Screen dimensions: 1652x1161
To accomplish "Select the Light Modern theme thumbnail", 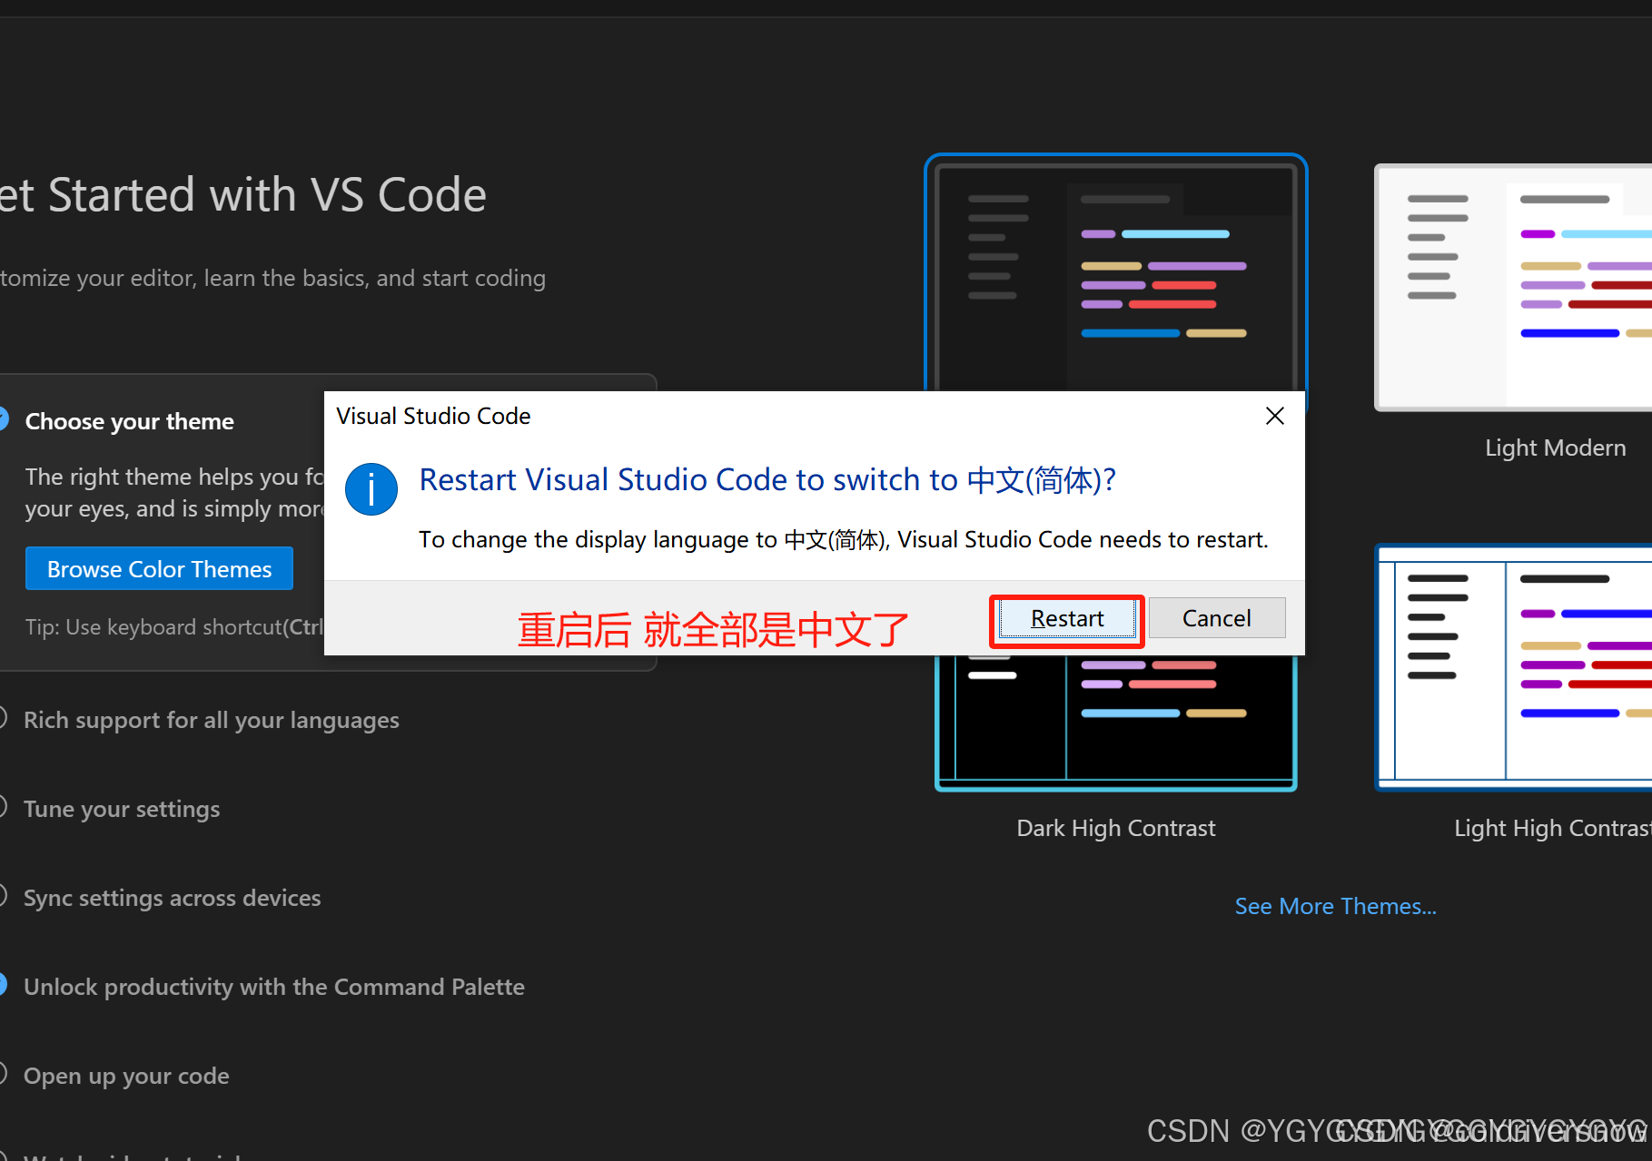I will pyautogui.click(x=1513, y=288).
